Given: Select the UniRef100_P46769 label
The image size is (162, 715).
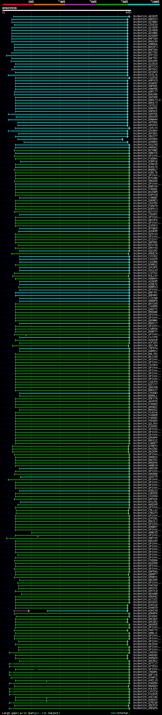Looking at the screenshot, I should point(145,585).
